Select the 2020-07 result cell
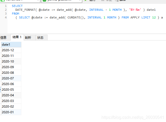This screenshot has width=166, height=122. pos(11,78)
